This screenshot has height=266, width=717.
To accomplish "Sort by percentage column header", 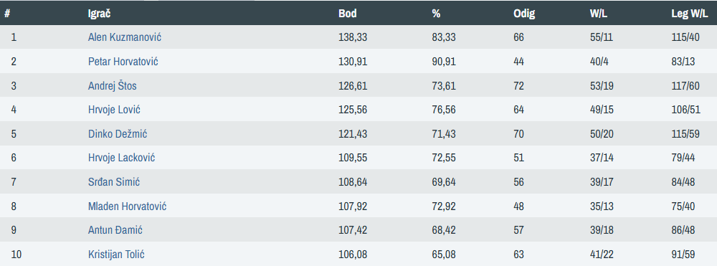I will pyautogui.click(x=436, y=13).
